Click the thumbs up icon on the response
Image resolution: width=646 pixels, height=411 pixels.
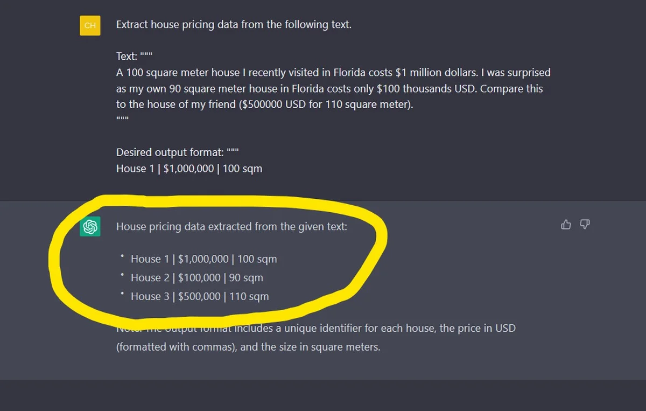[x=566, y=224]
